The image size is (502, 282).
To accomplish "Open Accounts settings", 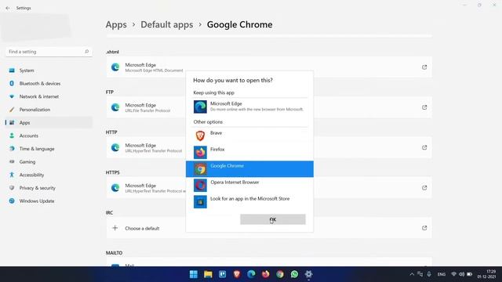I will [x=49, y=136].
